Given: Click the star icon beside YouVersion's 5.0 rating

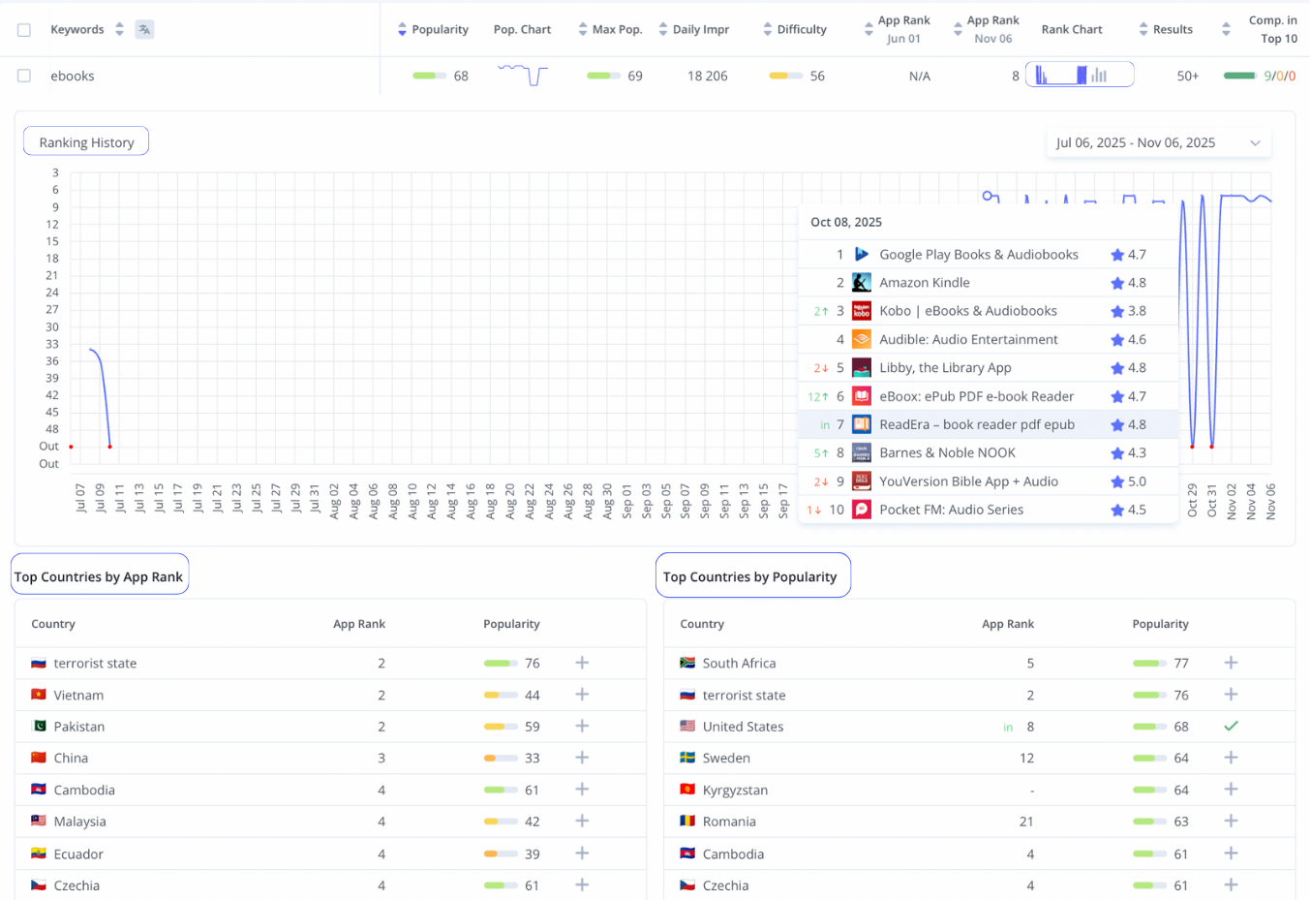Looking at the screenshot, I should [1117, 481].
